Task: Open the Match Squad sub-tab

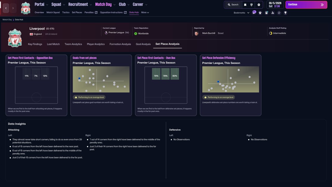Action: click(x=53, y=12)
